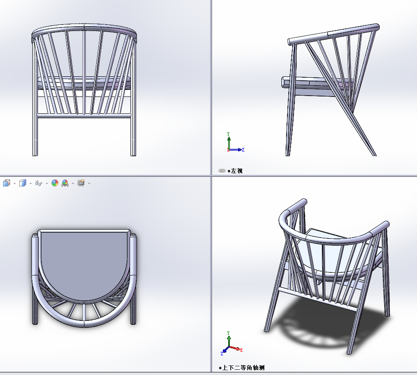Click the coordinate triad in the dimetric viewport

point(231,344)
